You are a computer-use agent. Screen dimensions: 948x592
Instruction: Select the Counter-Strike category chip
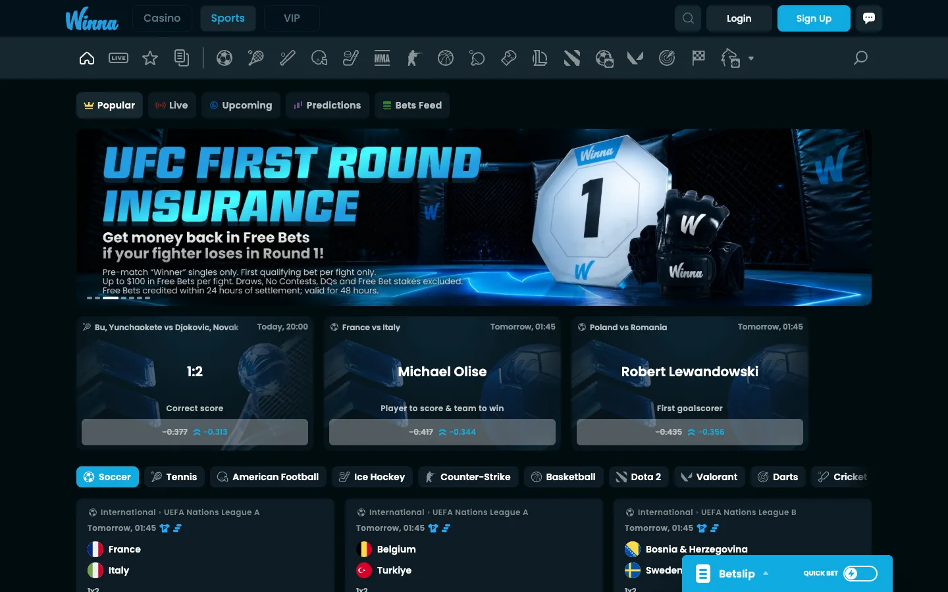point(468,477)
